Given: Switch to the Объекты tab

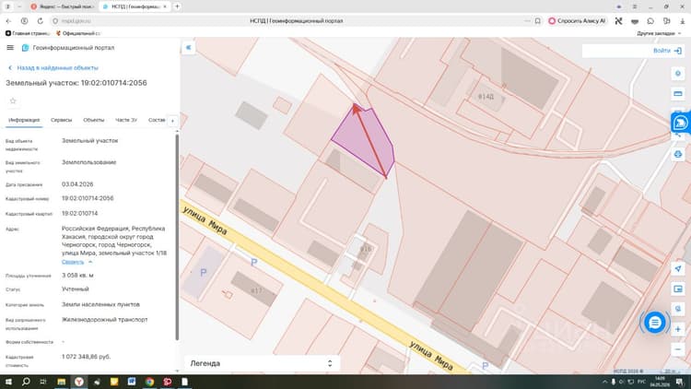Looking at the screenshot, I should click(x=94, y=120).
